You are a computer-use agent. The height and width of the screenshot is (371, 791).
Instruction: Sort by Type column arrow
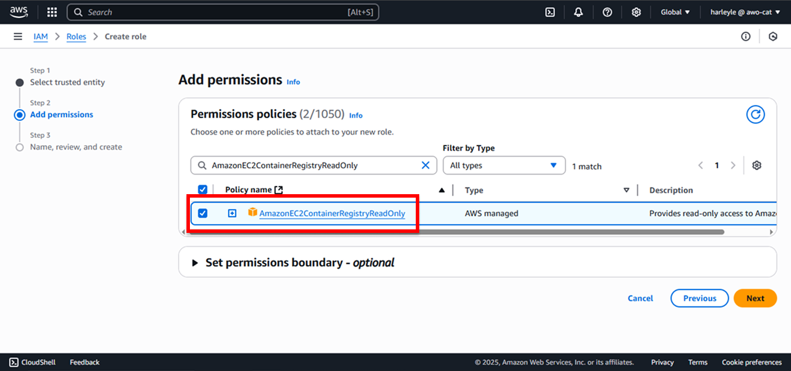(x=626, y=190)
